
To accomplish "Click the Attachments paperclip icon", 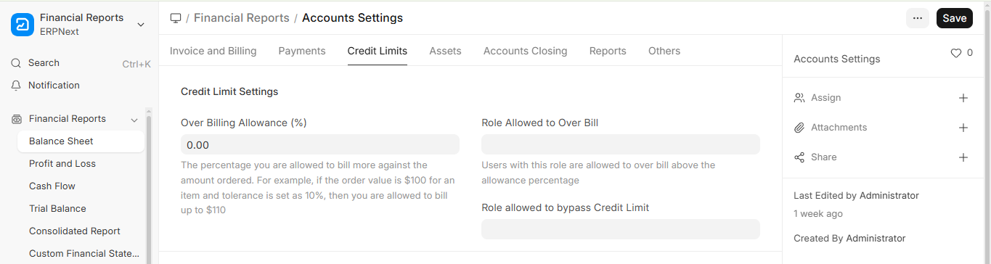I will [799, 128].
